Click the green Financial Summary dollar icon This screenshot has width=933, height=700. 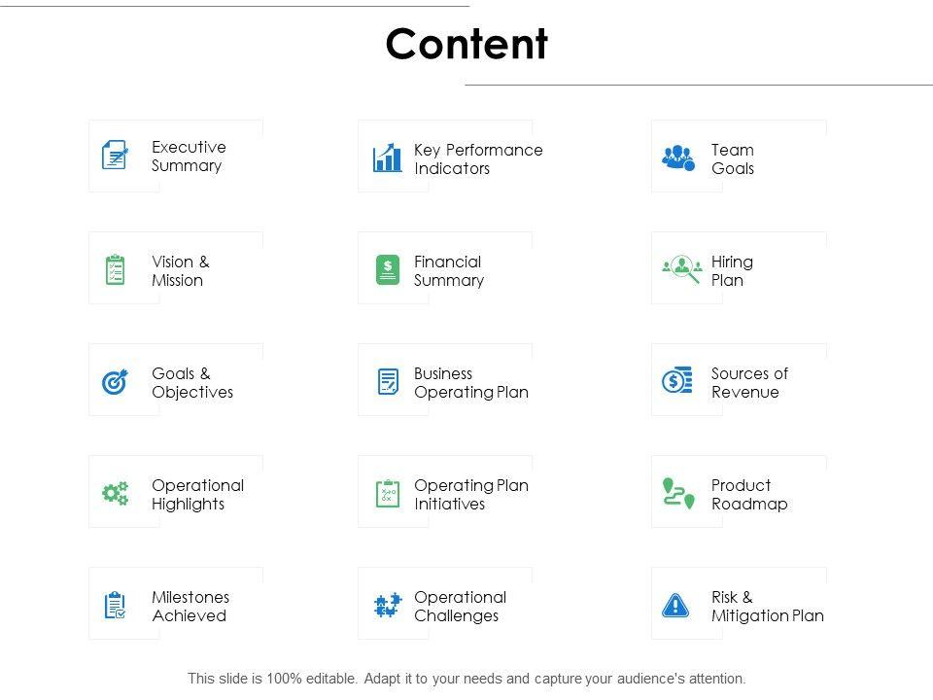pyautogui.click(x=388, y=269)
